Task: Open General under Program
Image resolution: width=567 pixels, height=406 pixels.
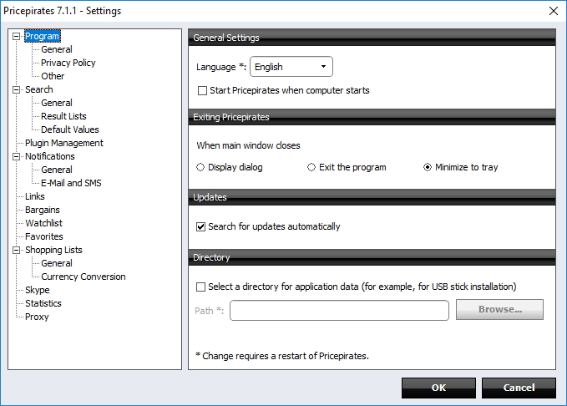Action: tap(57, 49)
